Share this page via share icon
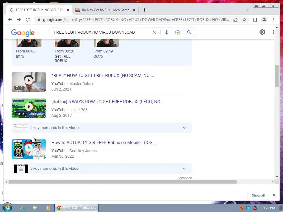The image size is (283, 212). (235, 20)
